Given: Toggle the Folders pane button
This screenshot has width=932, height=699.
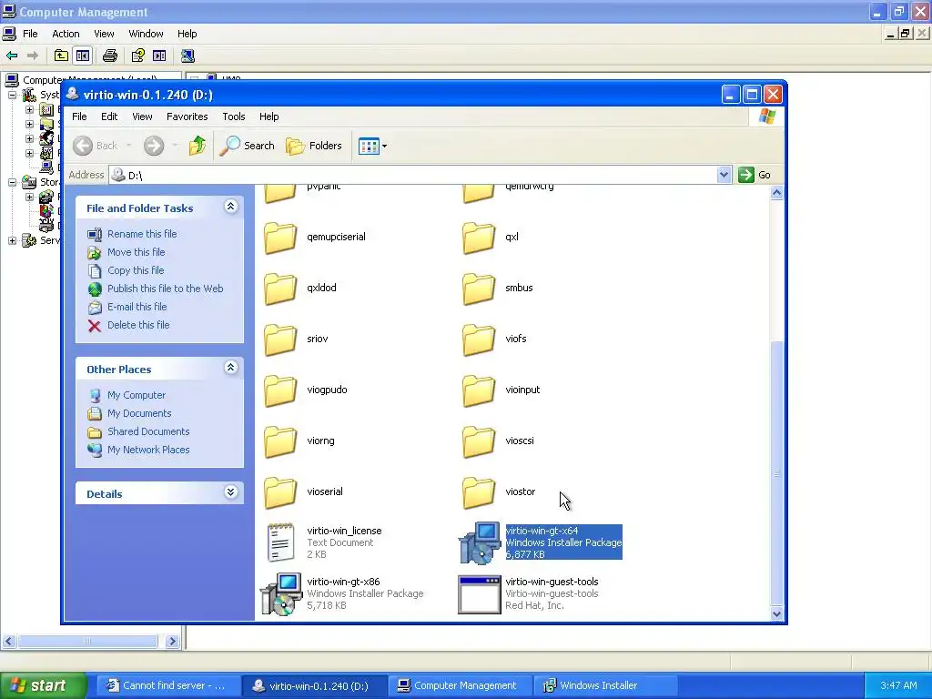Looking at the screenshot, I should pos(314,146).
